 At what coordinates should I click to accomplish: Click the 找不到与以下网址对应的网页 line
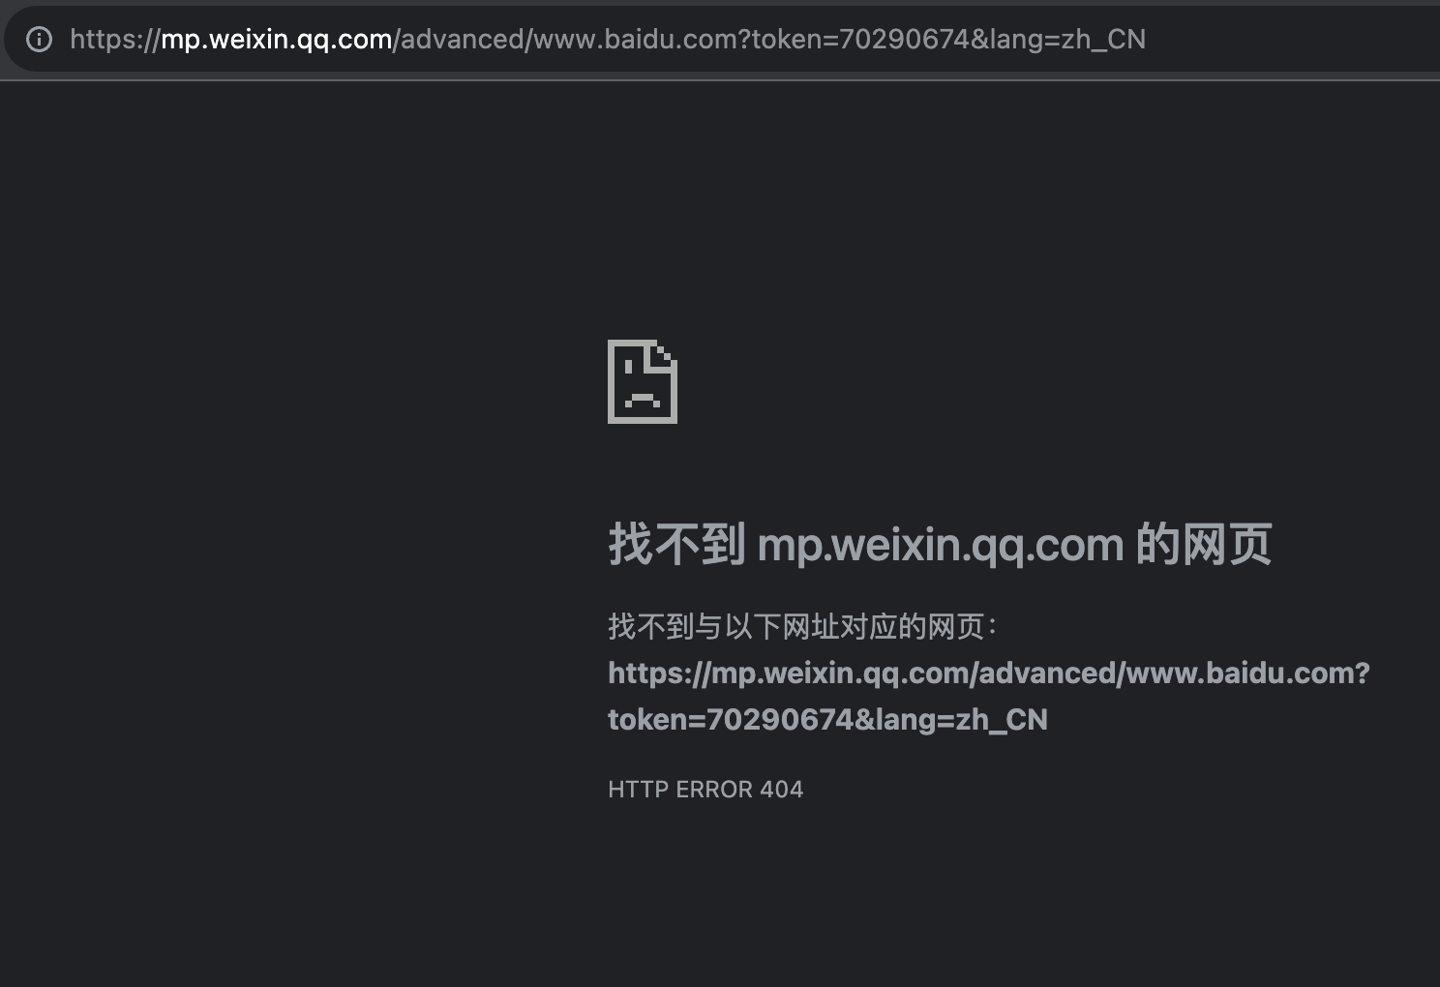(x=802, y=626)
